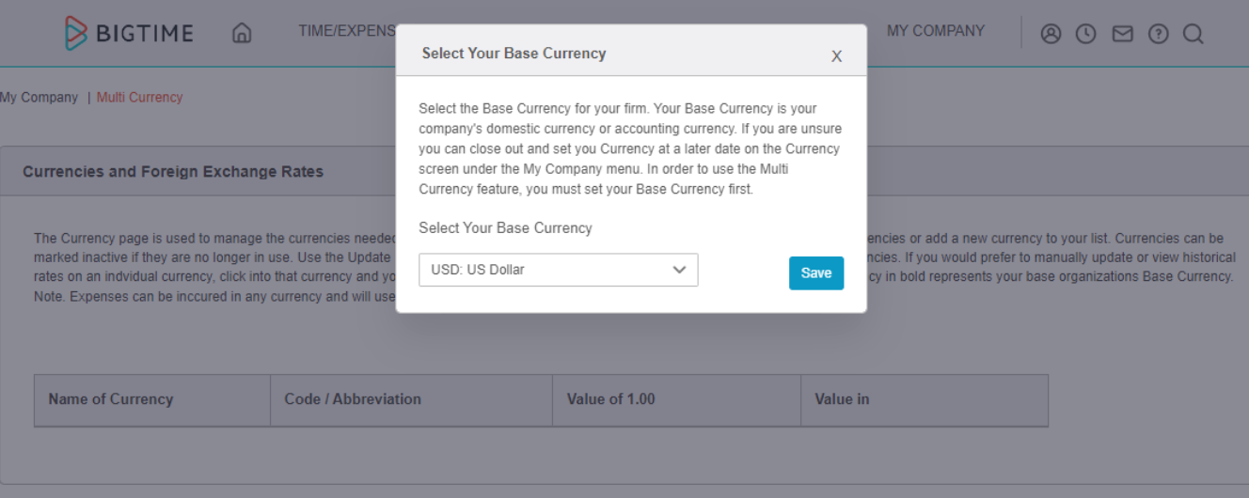
Task: Open the user profile icon
Action: click(x=1051, y=34)
